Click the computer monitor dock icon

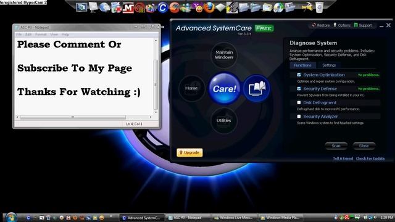pos(93,7)
